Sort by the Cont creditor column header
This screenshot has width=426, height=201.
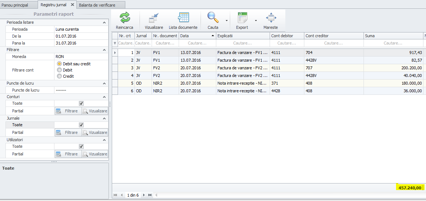334,36
